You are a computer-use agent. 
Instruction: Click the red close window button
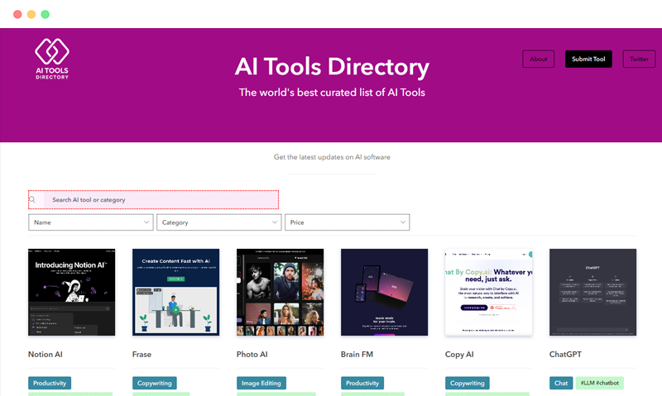pyautogui.click(x=17, y=14)
